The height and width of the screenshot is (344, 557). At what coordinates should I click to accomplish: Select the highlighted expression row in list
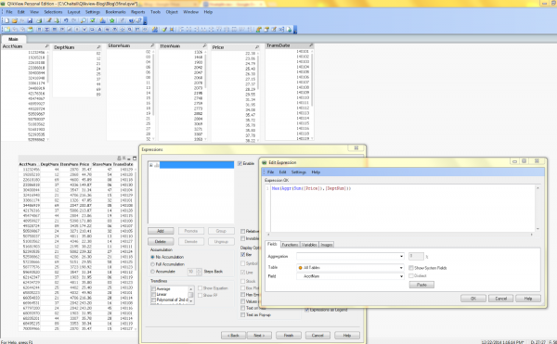pyautogui.click(x=197, y=165)
